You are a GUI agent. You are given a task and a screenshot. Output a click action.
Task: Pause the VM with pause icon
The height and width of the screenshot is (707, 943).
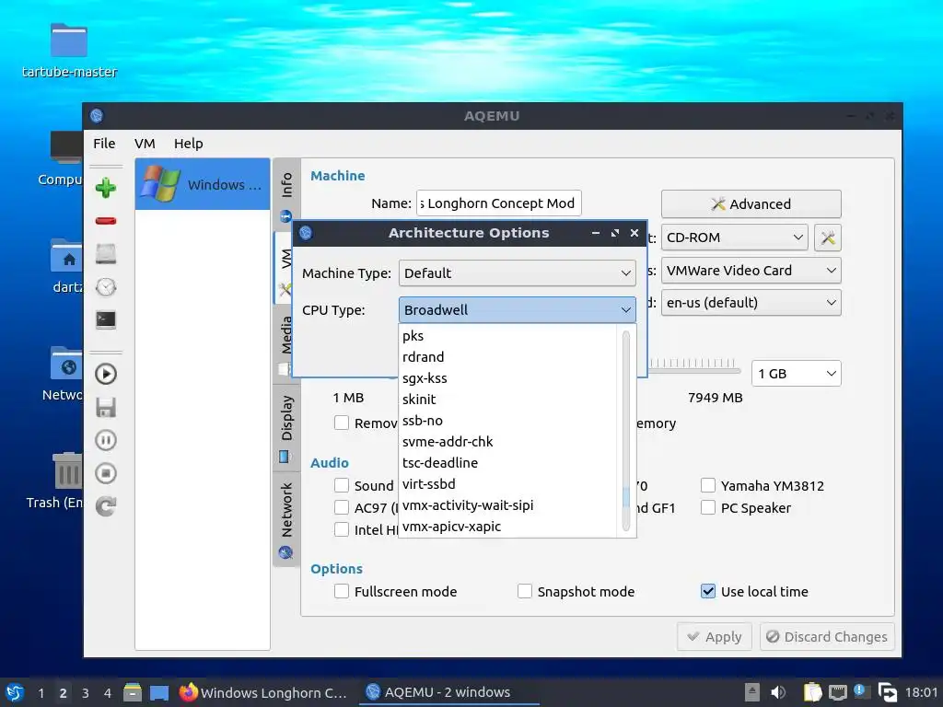click(106, 440)
